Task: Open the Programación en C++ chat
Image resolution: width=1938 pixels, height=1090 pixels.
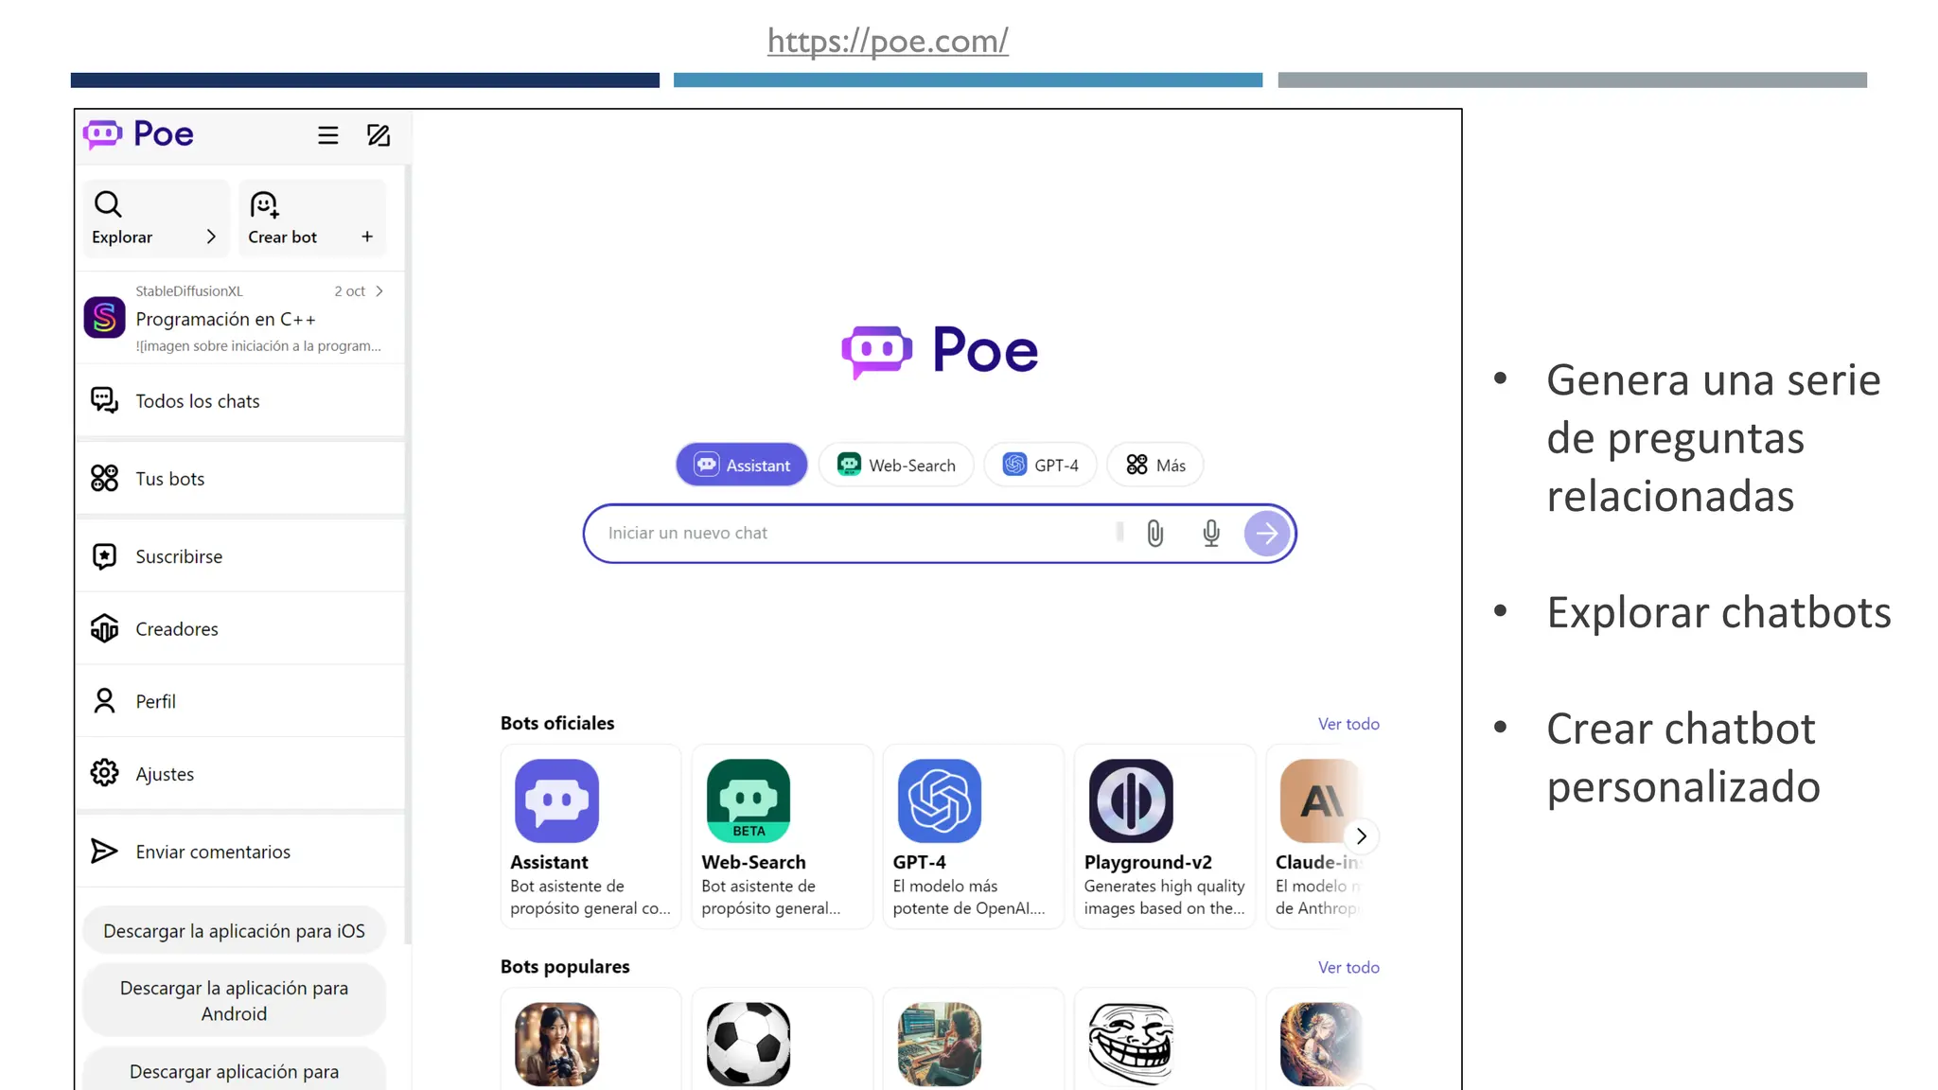Action: (x=240, y=318)
